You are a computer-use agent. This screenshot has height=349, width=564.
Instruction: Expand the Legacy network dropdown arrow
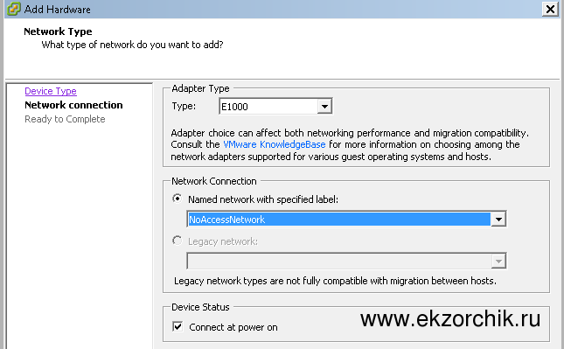[498, 262]
